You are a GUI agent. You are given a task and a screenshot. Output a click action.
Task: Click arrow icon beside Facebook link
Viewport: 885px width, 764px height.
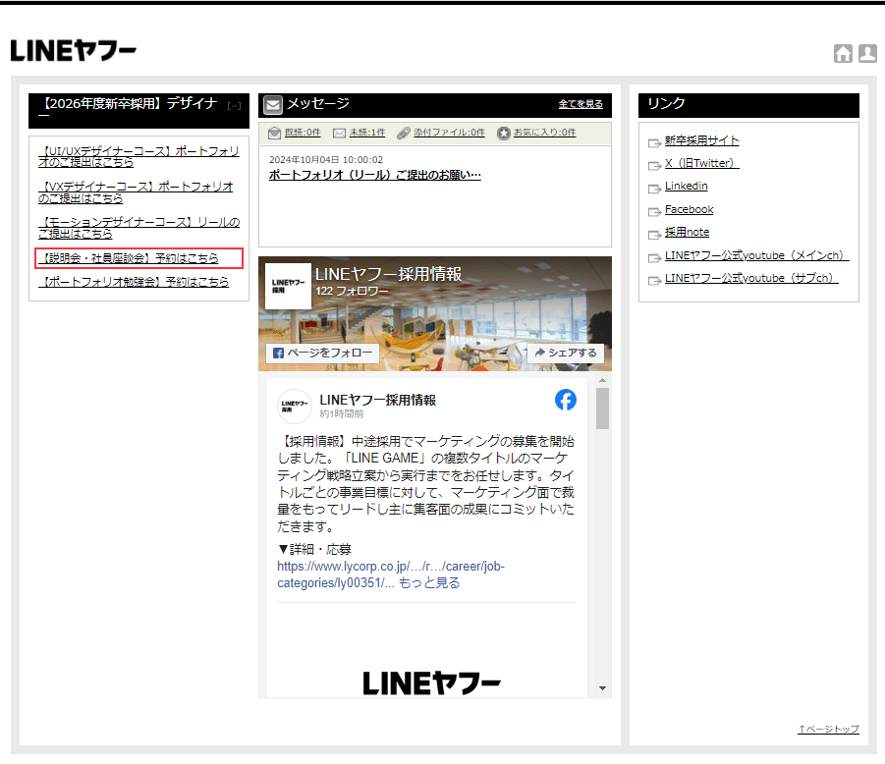pyautogui.click(x=654, y=211)
